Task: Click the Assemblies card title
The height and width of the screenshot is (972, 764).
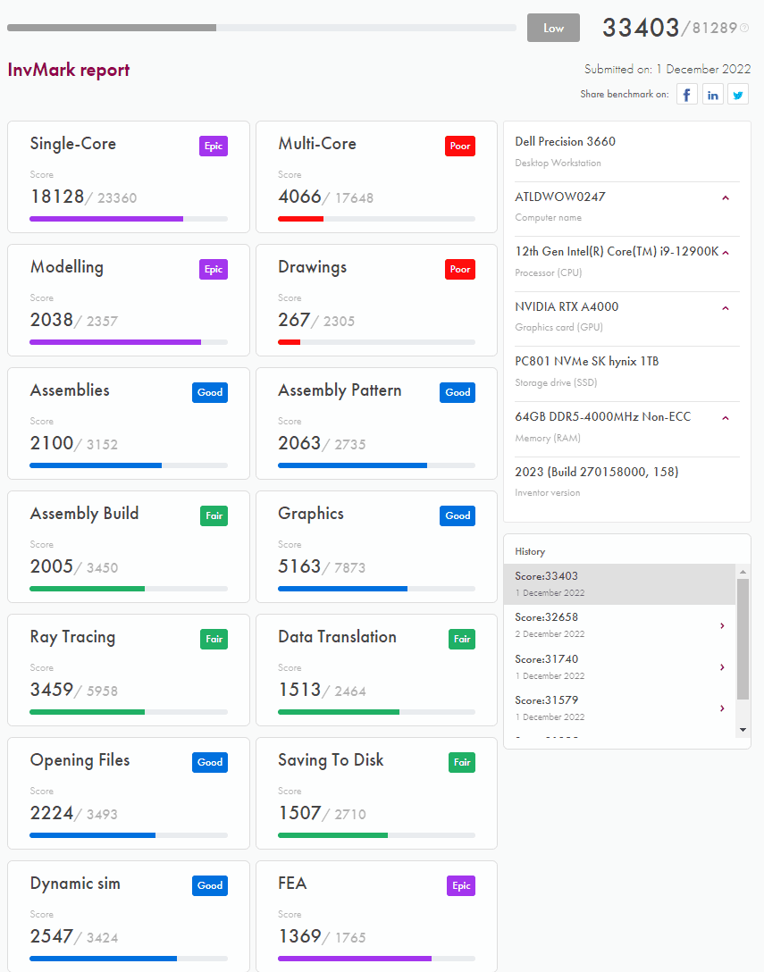Action: [x=70, y=390]
